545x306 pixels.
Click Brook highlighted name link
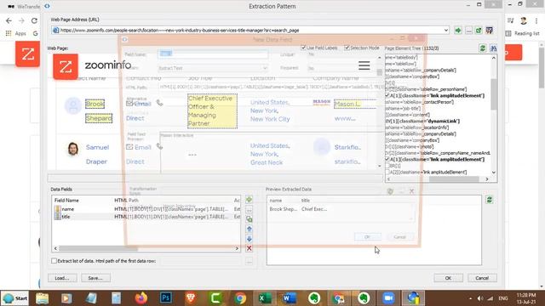[95, 104]
